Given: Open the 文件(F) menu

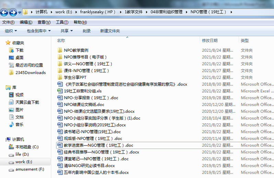Looking at the screenshot, I should pyautogui.click(x=8, y=22).
